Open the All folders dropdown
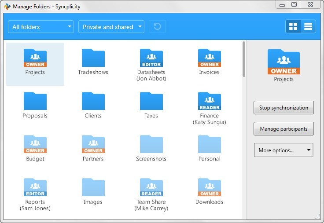The image size is (324, 223). 41,27
